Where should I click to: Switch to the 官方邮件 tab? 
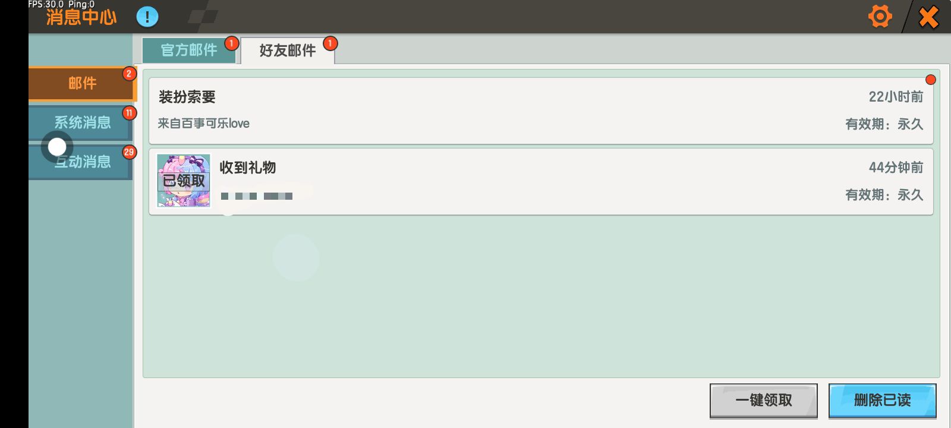coord(190,50)
